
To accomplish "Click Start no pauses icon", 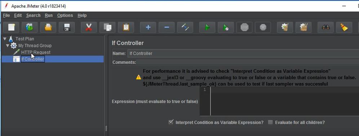I will (226, 27).
